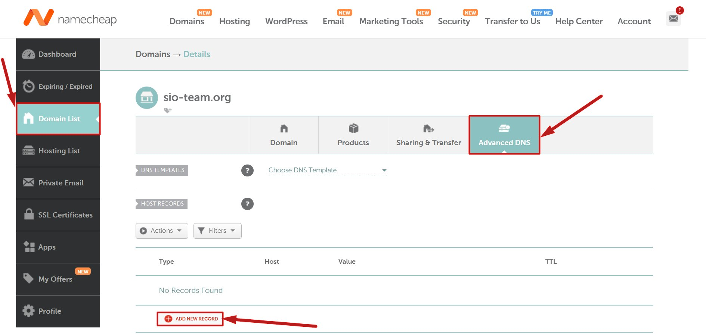Click the TTL column header
This screenshot has height=335, width=706.
pyautogui.click(x=551, y=262)
